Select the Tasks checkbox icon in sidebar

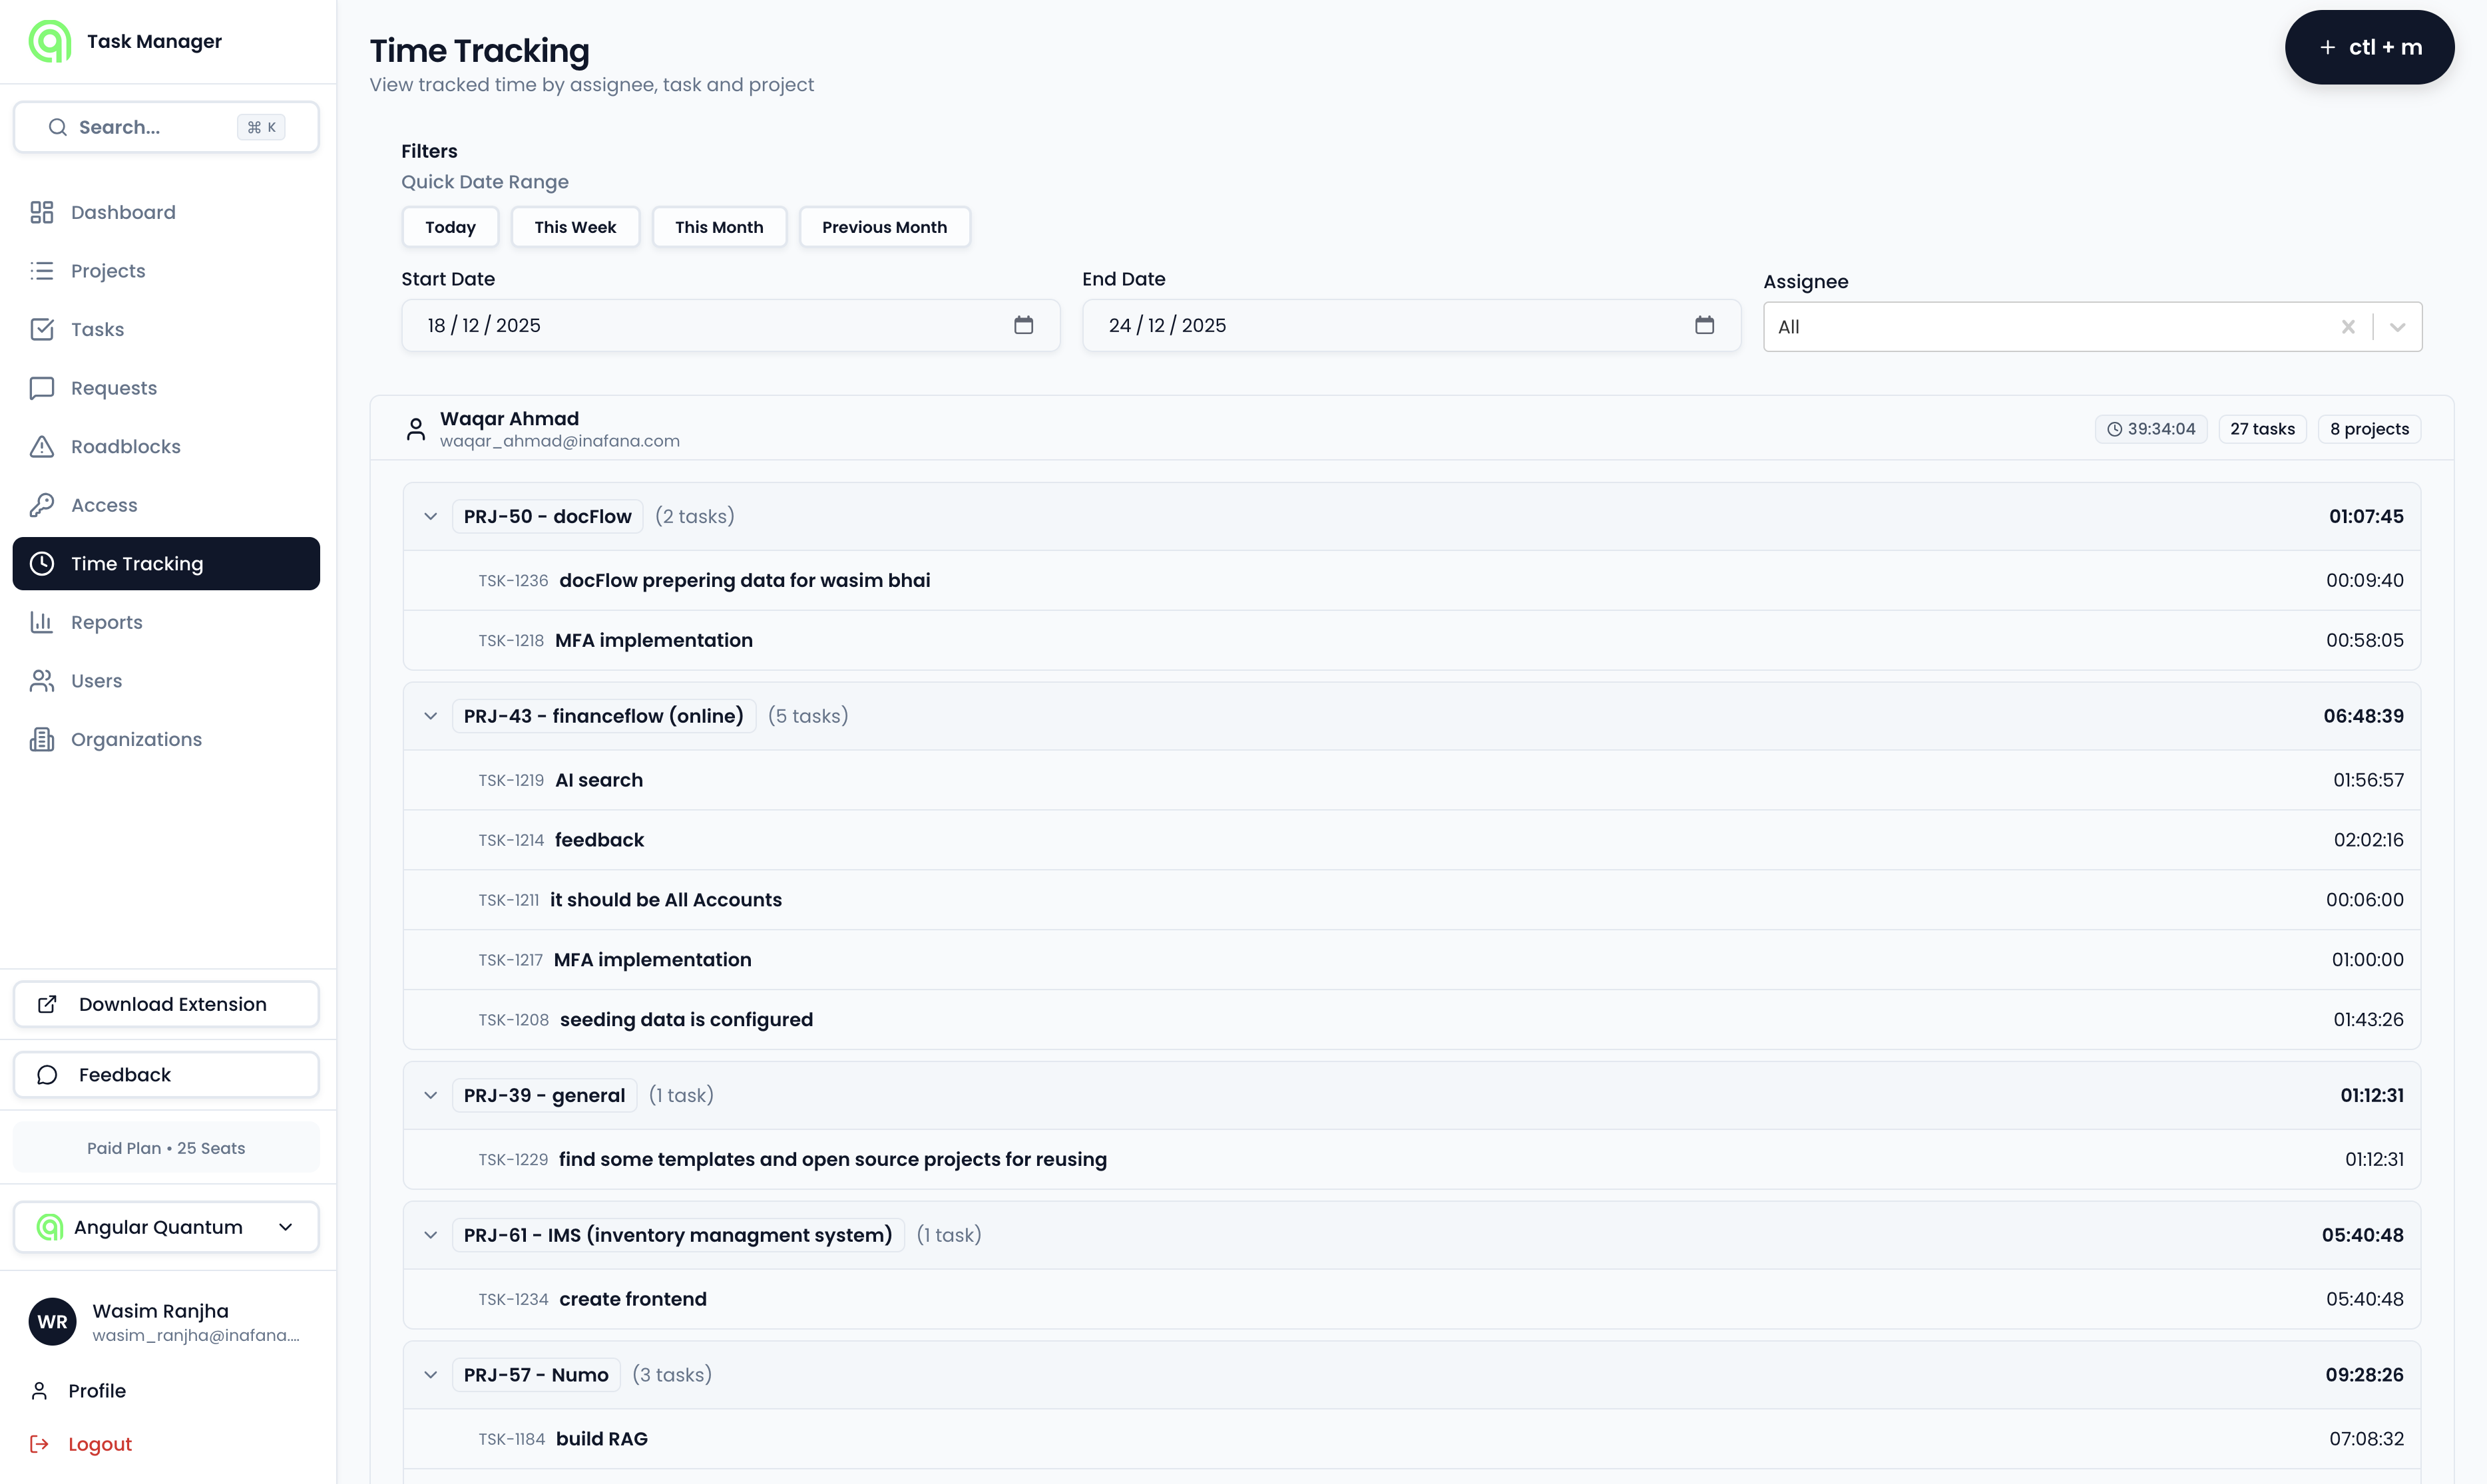point(41,329)
